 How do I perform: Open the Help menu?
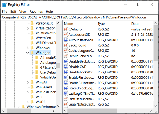coord(49,12)
